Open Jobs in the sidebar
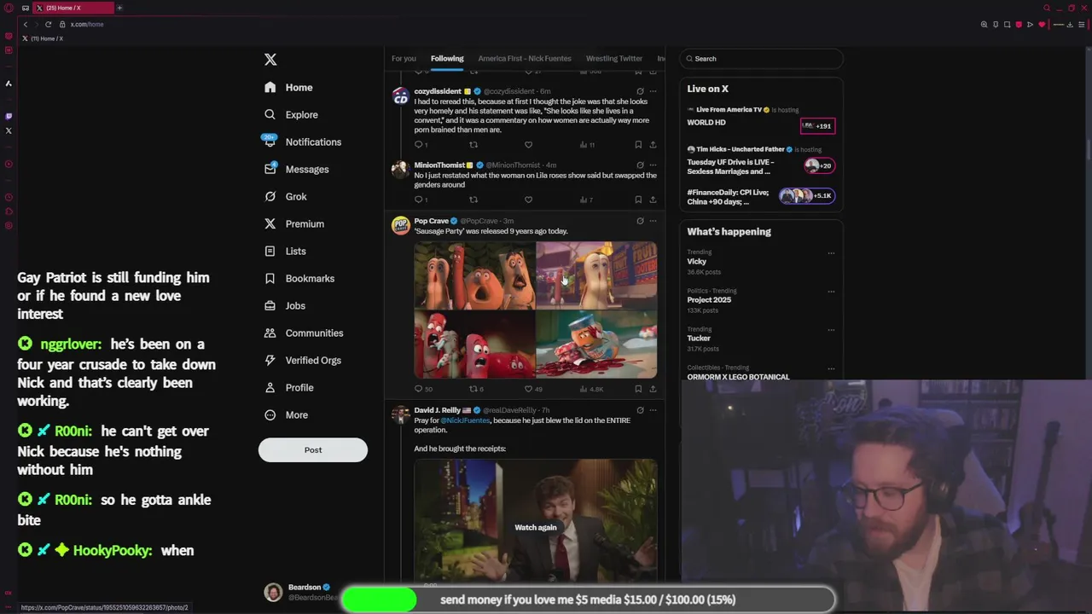Screen dimensions: 1092x614 pyautogui.click(x=284, y=305)
